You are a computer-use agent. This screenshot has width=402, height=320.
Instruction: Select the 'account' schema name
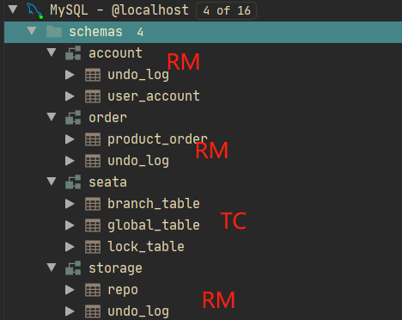(115, 53)
